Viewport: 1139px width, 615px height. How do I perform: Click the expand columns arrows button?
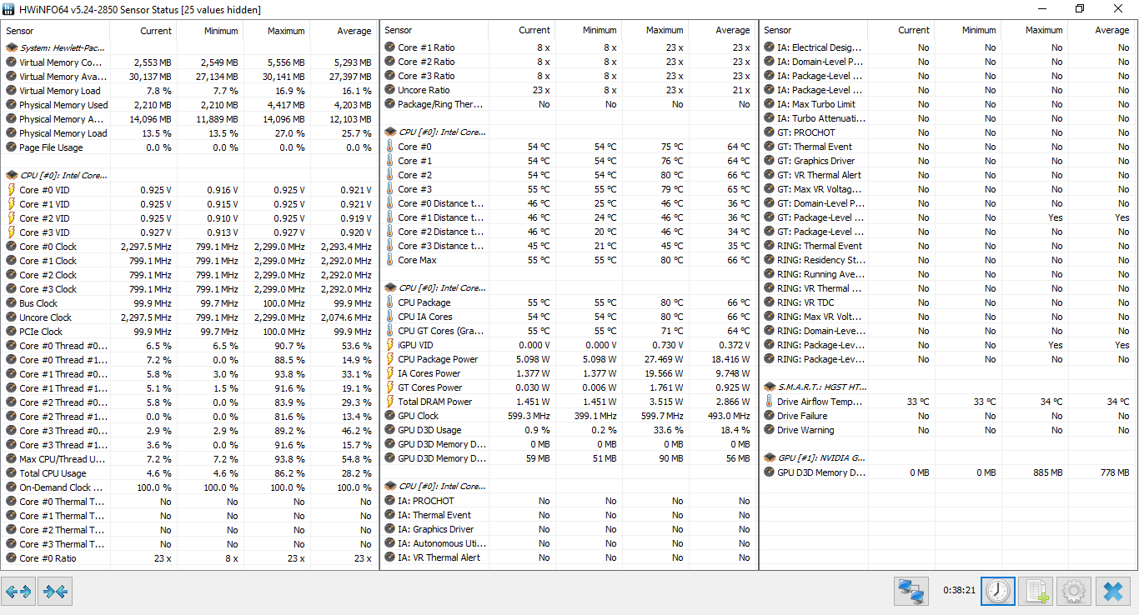pos(18,592)
